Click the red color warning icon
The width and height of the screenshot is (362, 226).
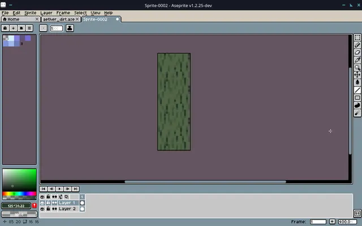click(x=35, y=206)
